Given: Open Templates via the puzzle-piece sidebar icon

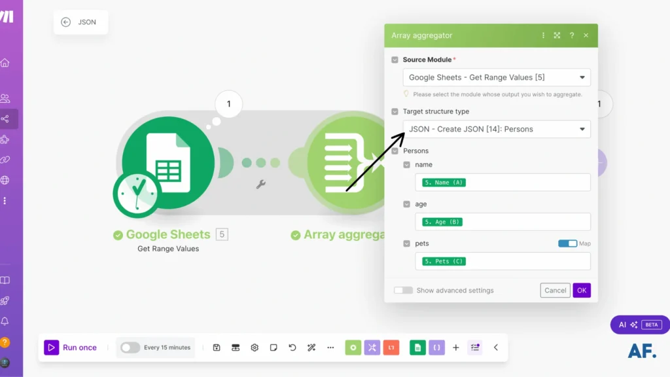Looking at the screenshot, I should [x=5, y=139].
